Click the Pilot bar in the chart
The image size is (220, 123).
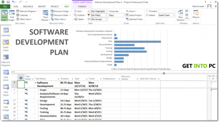[137, 41]
